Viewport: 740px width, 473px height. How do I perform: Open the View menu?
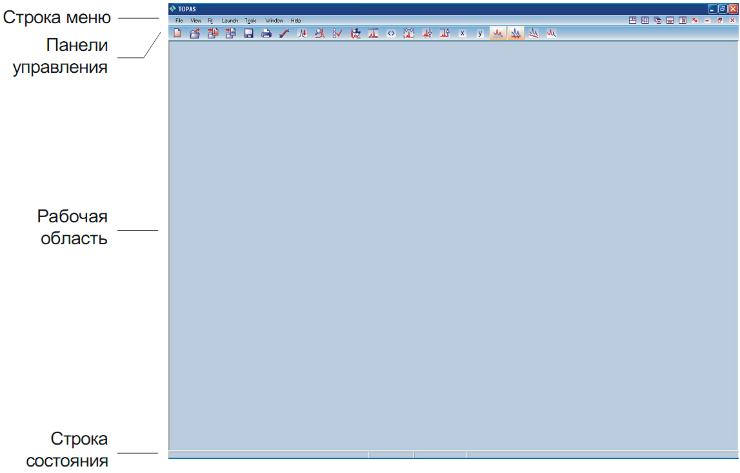click(x=195, y=21)
